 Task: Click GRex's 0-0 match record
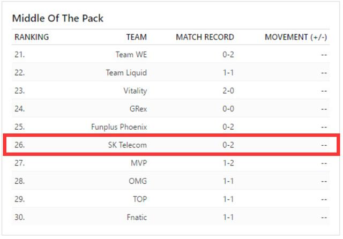point(228,109)
